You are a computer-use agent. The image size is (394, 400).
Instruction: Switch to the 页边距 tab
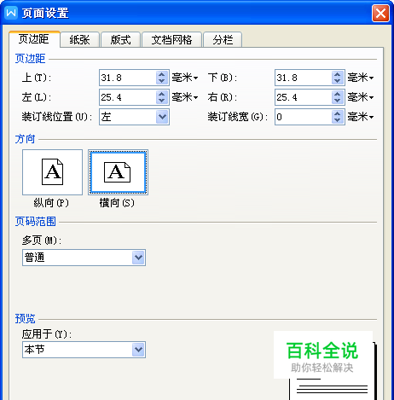pos(34,39)
